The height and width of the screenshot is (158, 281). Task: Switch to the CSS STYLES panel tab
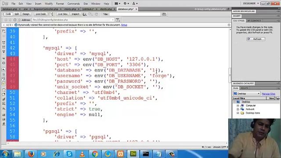click(239, 21)
